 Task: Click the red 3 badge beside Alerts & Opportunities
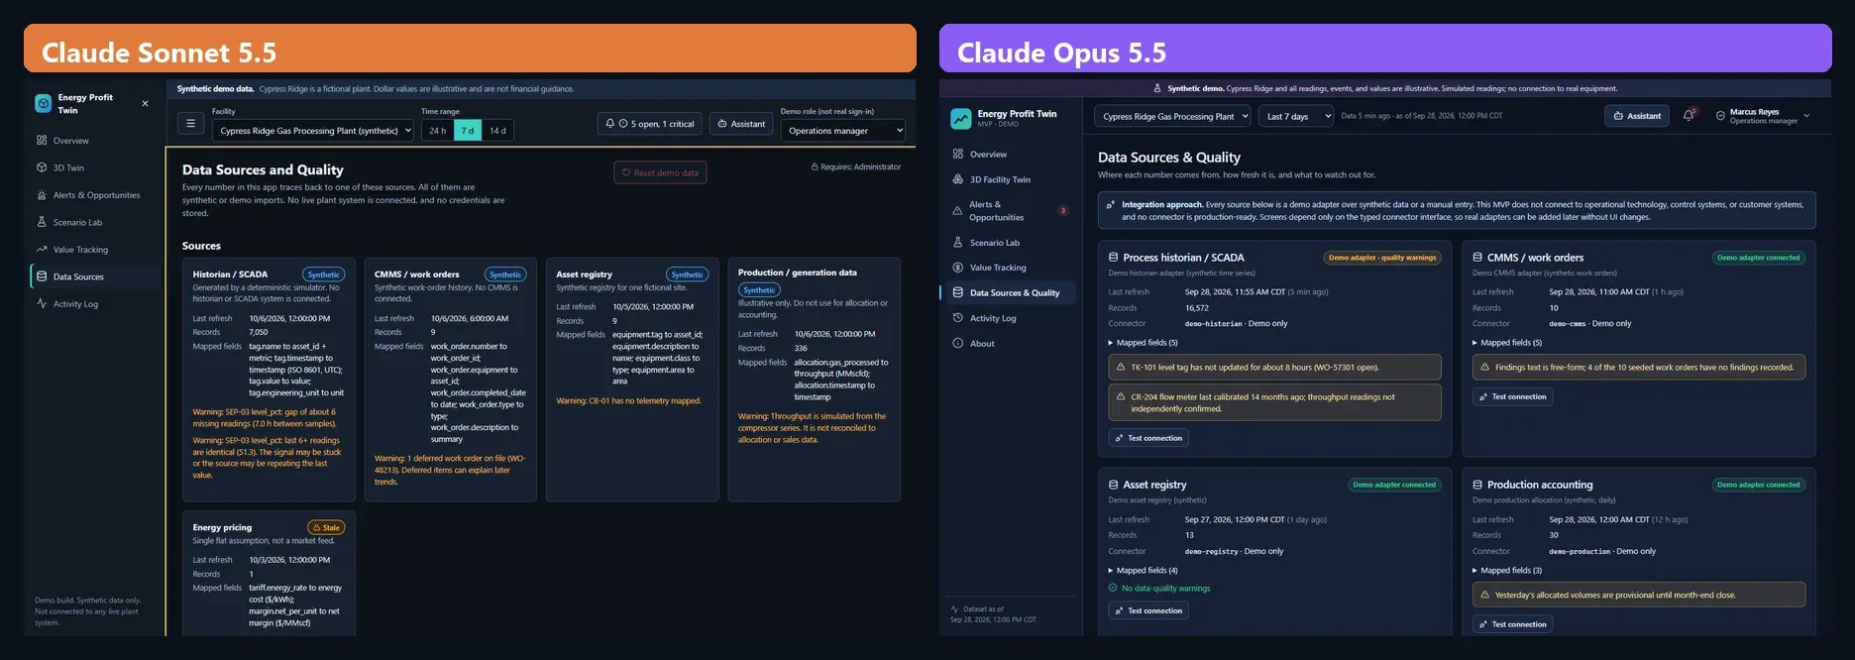(x=1063, y=211)
